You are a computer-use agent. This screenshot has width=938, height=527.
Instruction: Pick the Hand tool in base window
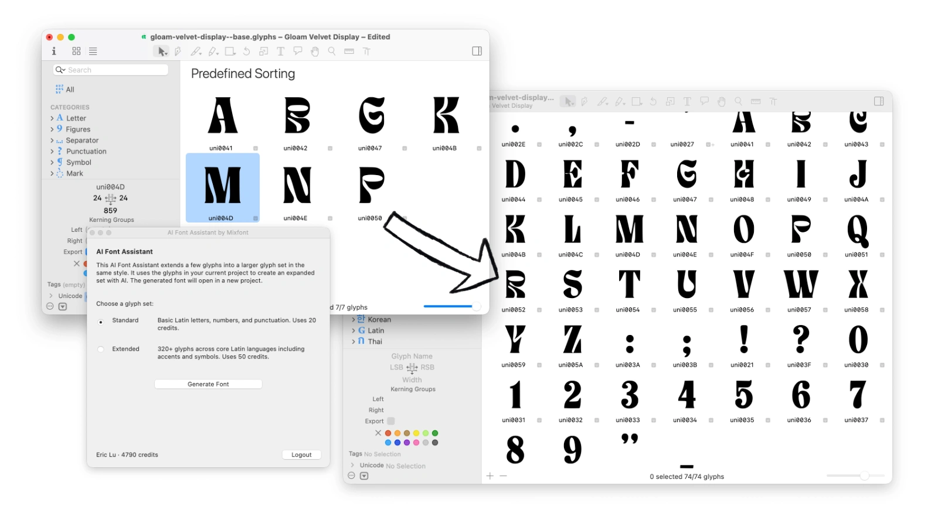[x=315, y=52]
